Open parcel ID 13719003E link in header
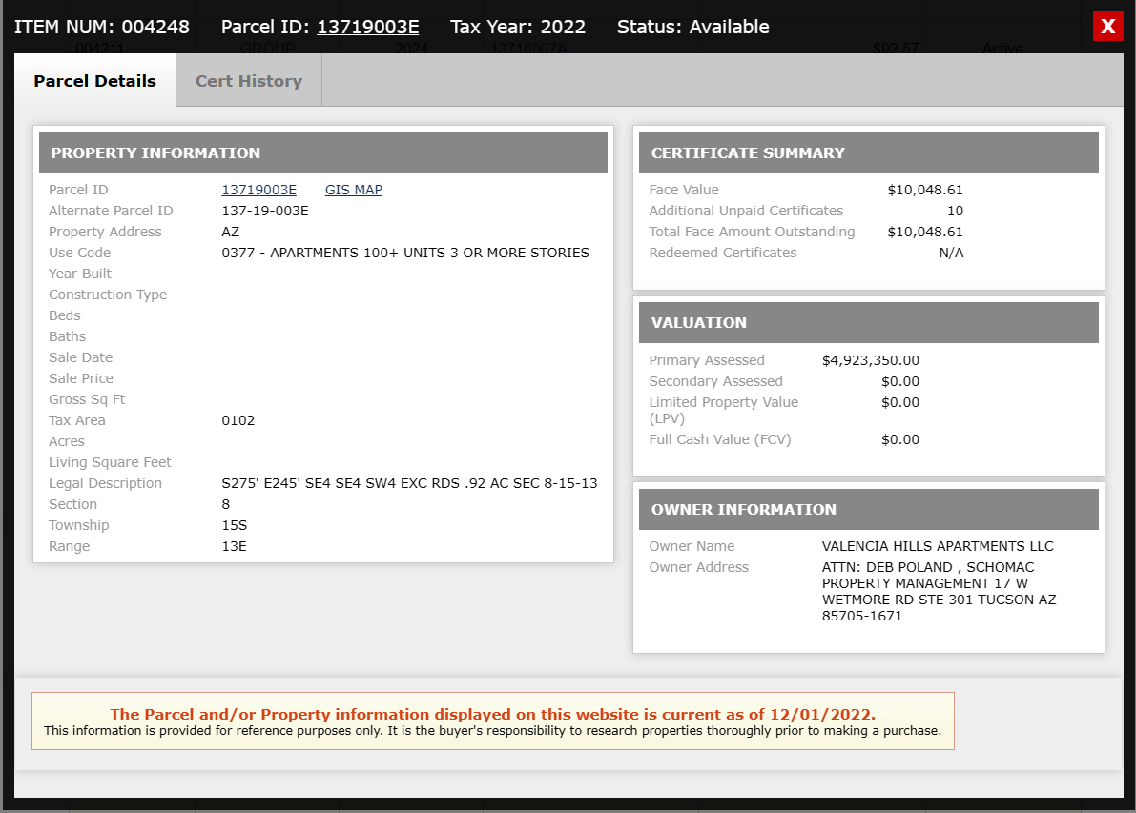Viewport: 1136px width, 813px height. 368,27
